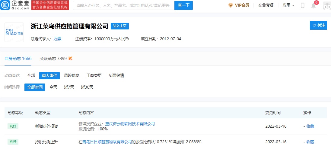Image resolution: width=331 pixels, height=149 pixels.
Task: Click 收藏 for the 持股比例上升 row
Action: point(310,142)
